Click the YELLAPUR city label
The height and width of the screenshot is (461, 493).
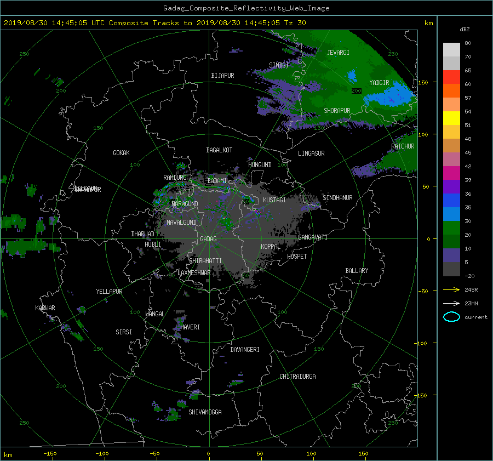tap(109, 292)
